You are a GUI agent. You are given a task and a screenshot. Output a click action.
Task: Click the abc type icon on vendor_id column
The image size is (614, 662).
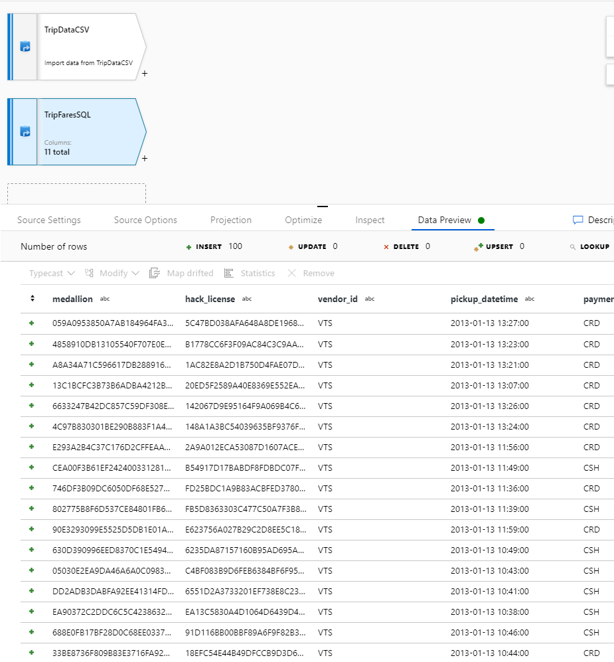pos(369,298)
